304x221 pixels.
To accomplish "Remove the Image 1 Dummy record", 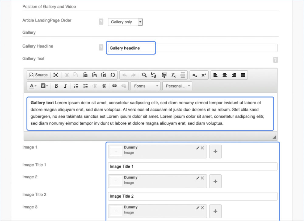I will coord(202,148).
